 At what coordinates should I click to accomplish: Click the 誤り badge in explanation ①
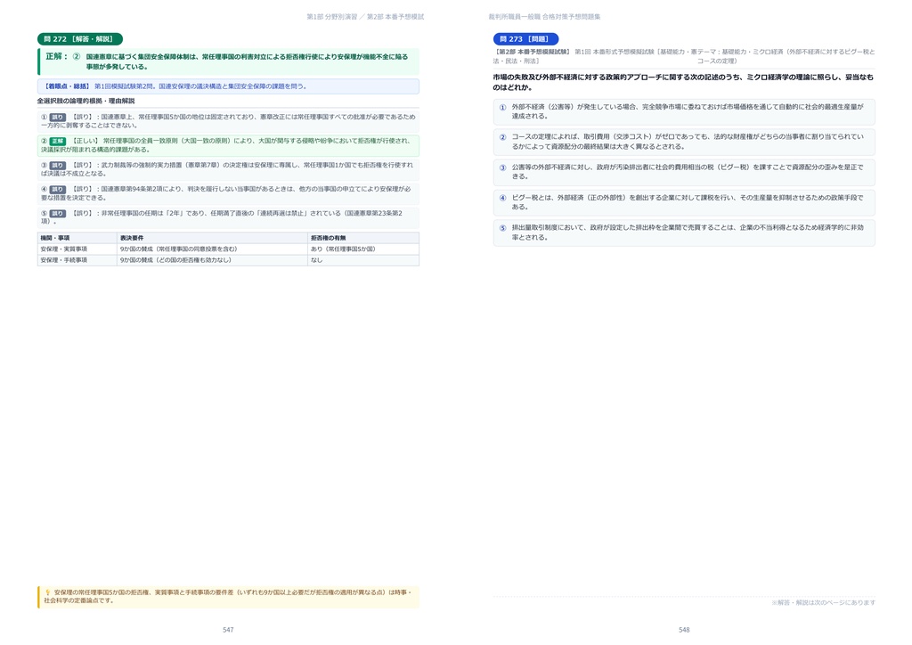coord(58,117)
